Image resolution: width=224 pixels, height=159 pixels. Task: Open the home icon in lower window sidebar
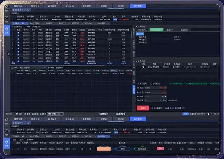pyautogui.click(x=7, y=120)
